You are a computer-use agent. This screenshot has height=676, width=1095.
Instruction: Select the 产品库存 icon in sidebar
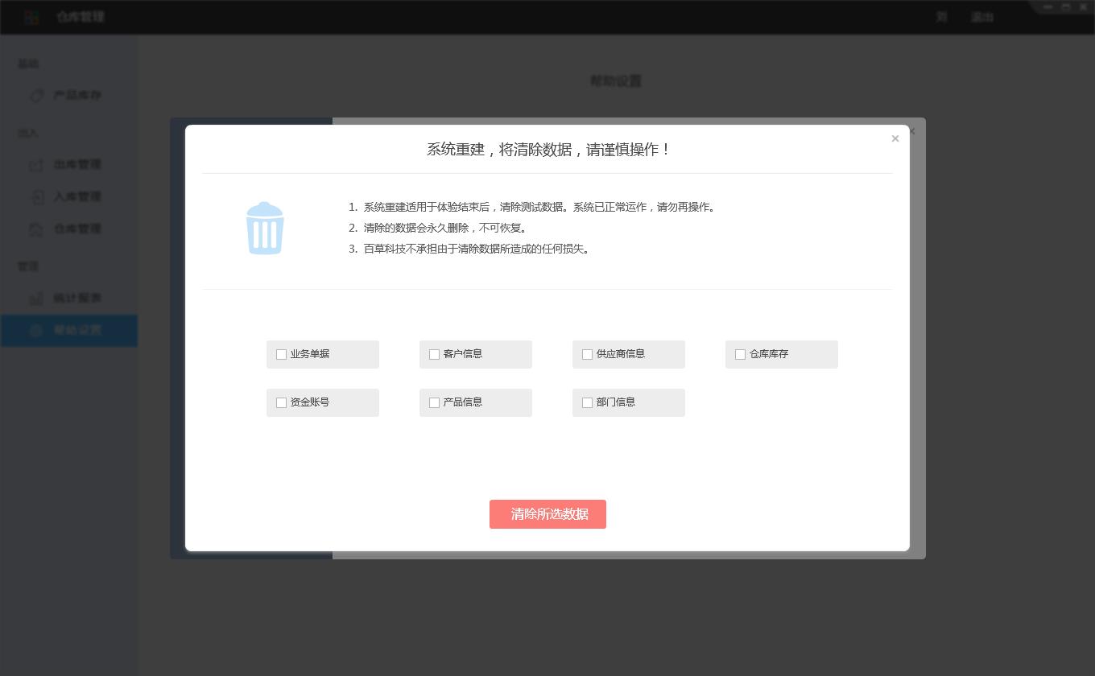click(36, 95)
